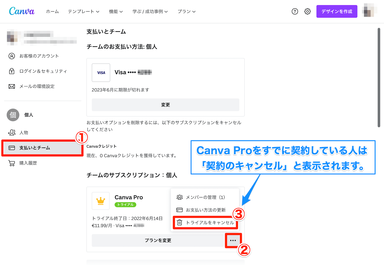Click the 2023年6月に期限が切れます text
384x265 pixels.
click(x=121, y=90)
